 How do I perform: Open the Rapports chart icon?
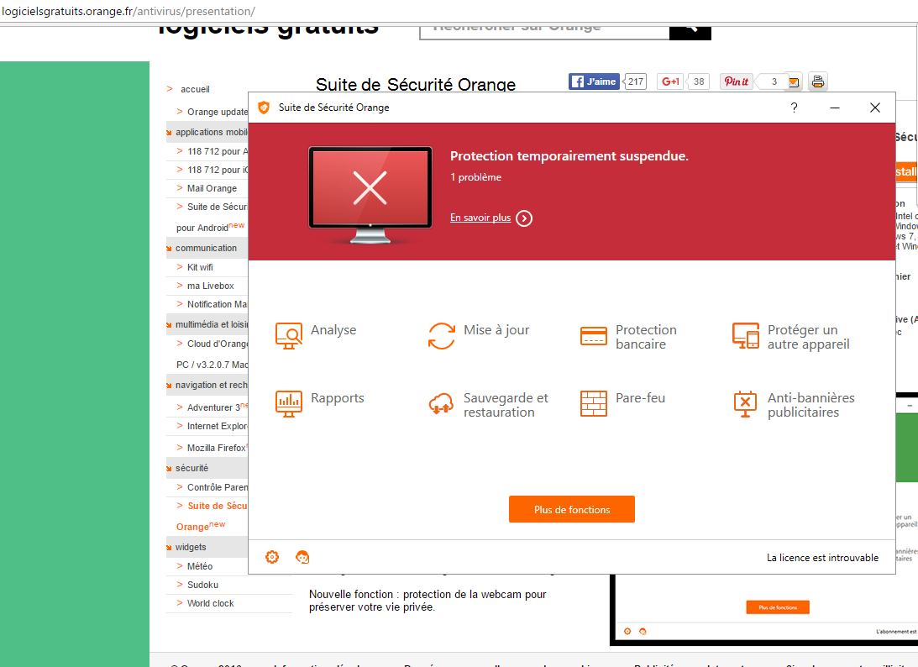(289, 404)
